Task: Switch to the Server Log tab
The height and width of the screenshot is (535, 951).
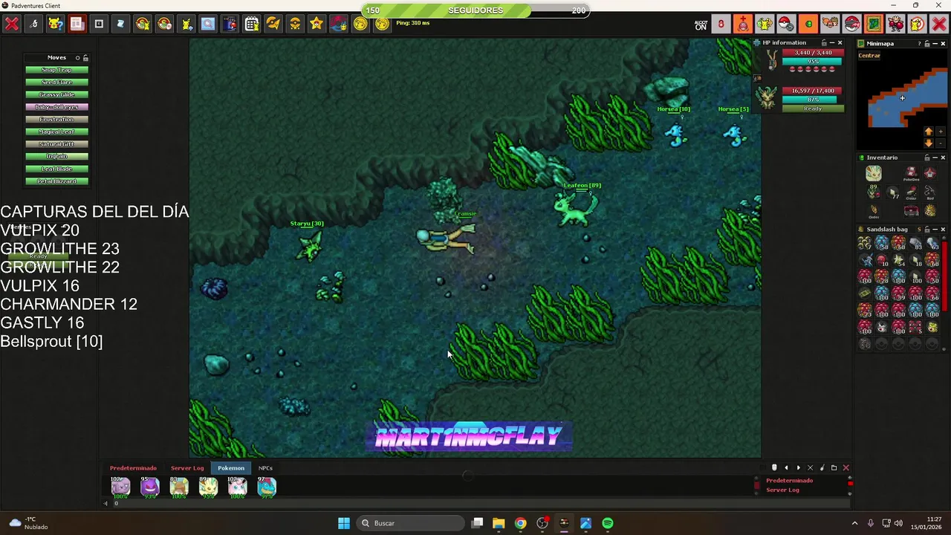Action: [187, 468]
